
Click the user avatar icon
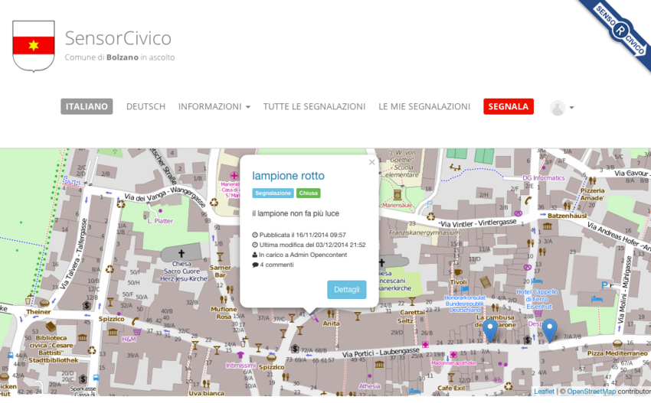557,108
